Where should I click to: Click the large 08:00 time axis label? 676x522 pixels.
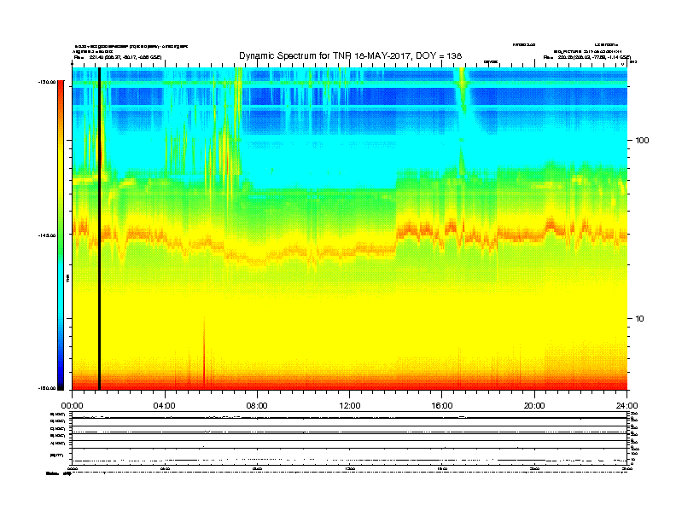257,405
